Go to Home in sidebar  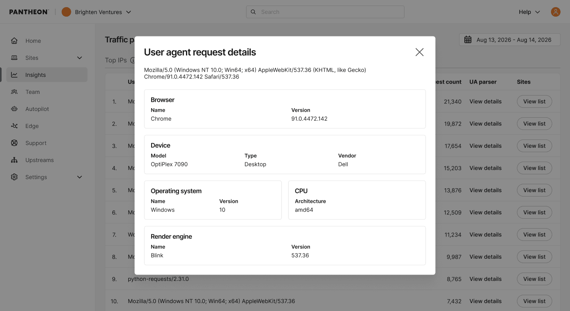click(47, 41)
